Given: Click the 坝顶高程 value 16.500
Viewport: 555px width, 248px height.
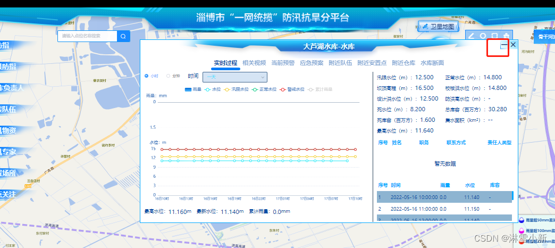Looking at the screenshot, I should pos(424,88).
